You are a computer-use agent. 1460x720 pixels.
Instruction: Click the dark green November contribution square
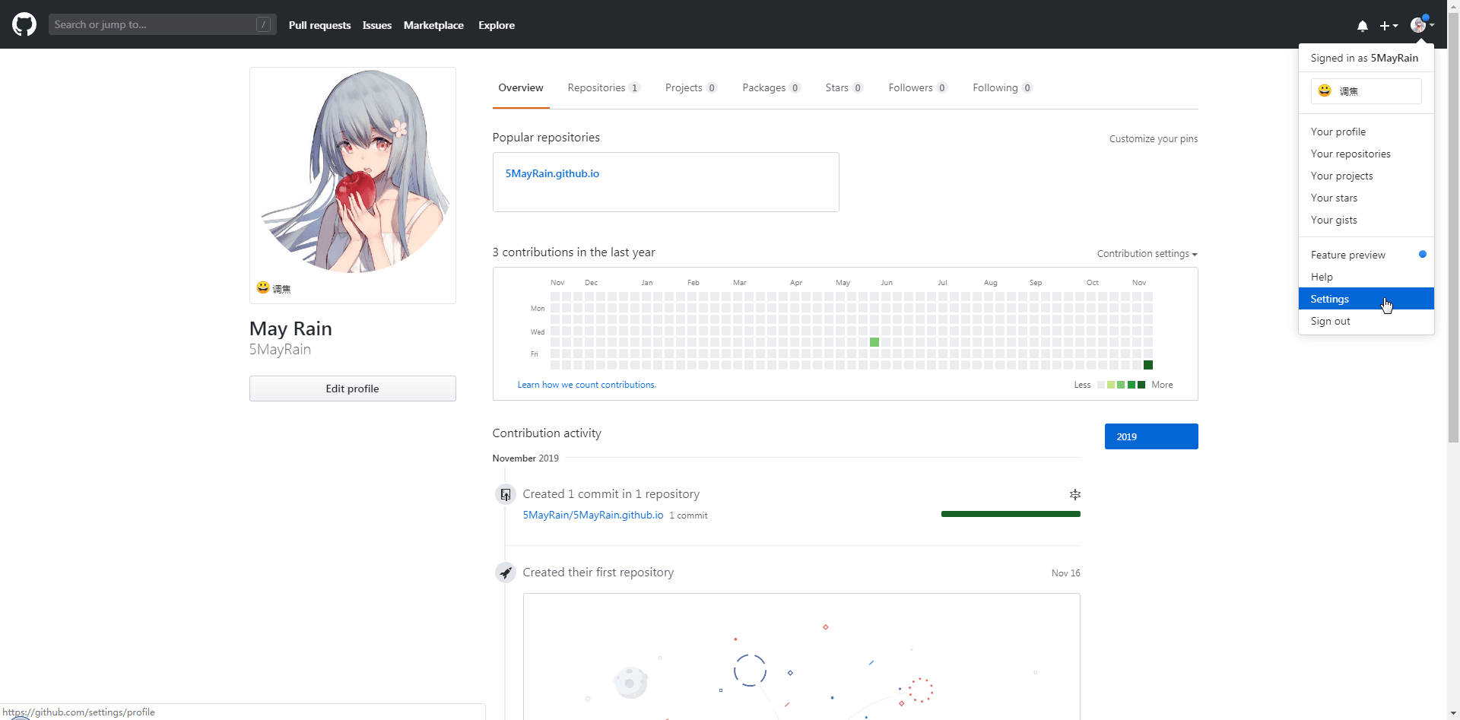pyautogui.click(x=1148, y=365)
